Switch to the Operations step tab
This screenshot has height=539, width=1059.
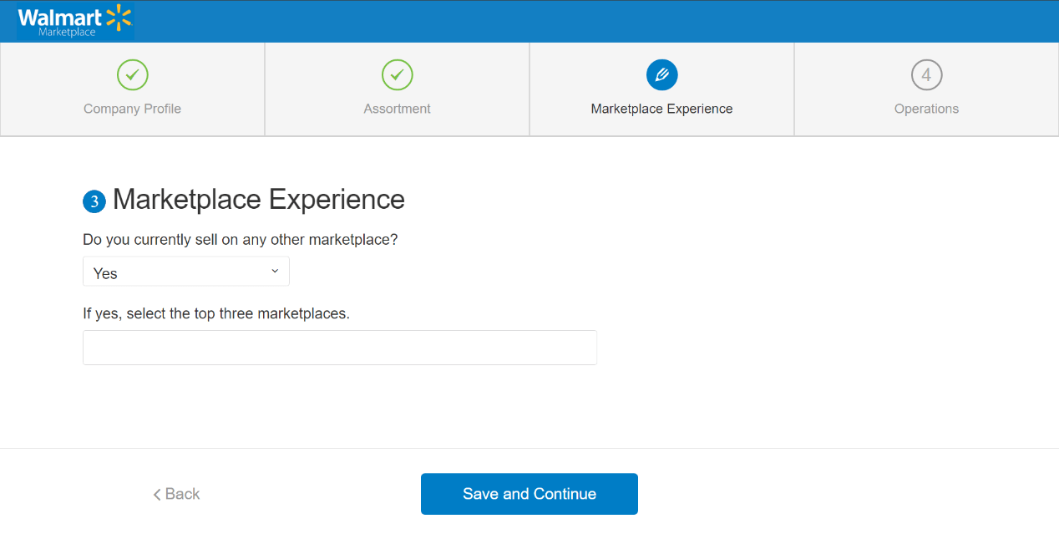pos(926,89)
